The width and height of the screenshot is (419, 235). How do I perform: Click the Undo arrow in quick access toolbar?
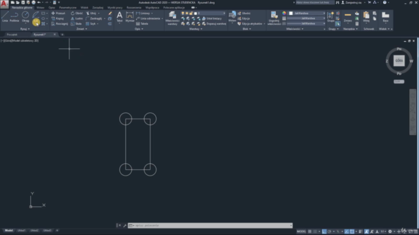39,3
